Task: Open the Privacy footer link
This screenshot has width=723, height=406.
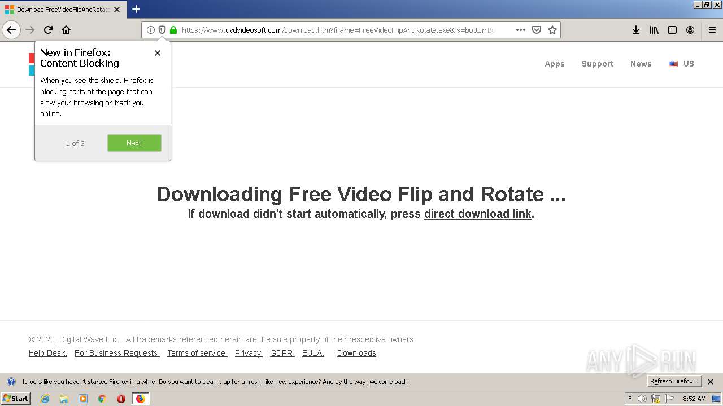Action: 249,353
